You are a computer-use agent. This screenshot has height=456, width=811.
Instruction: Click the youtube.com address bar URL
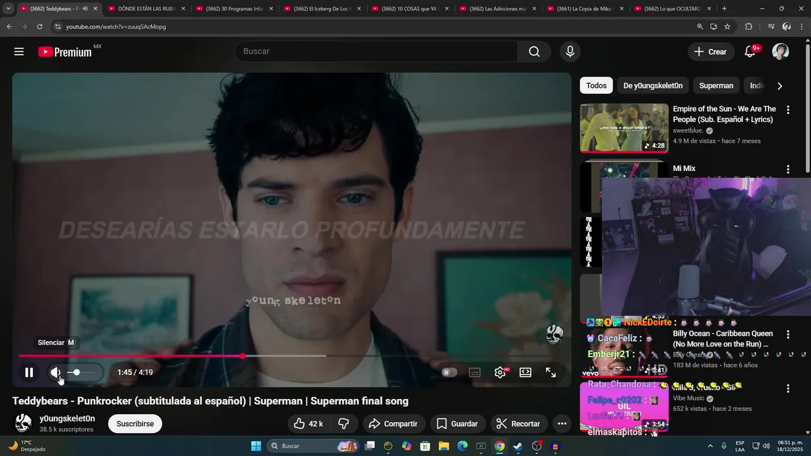[116, 27]
